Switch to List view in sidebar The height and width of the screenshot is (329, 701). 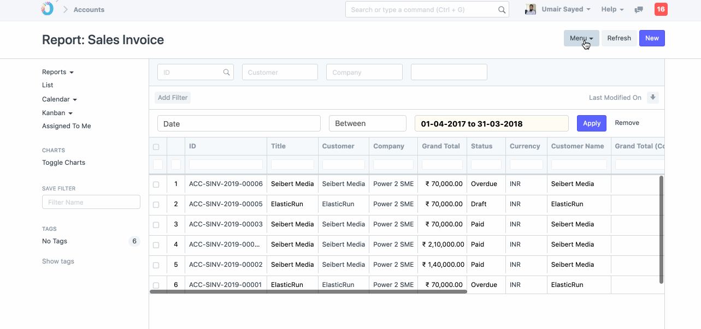pyautogui.click(x=48, y=85)
